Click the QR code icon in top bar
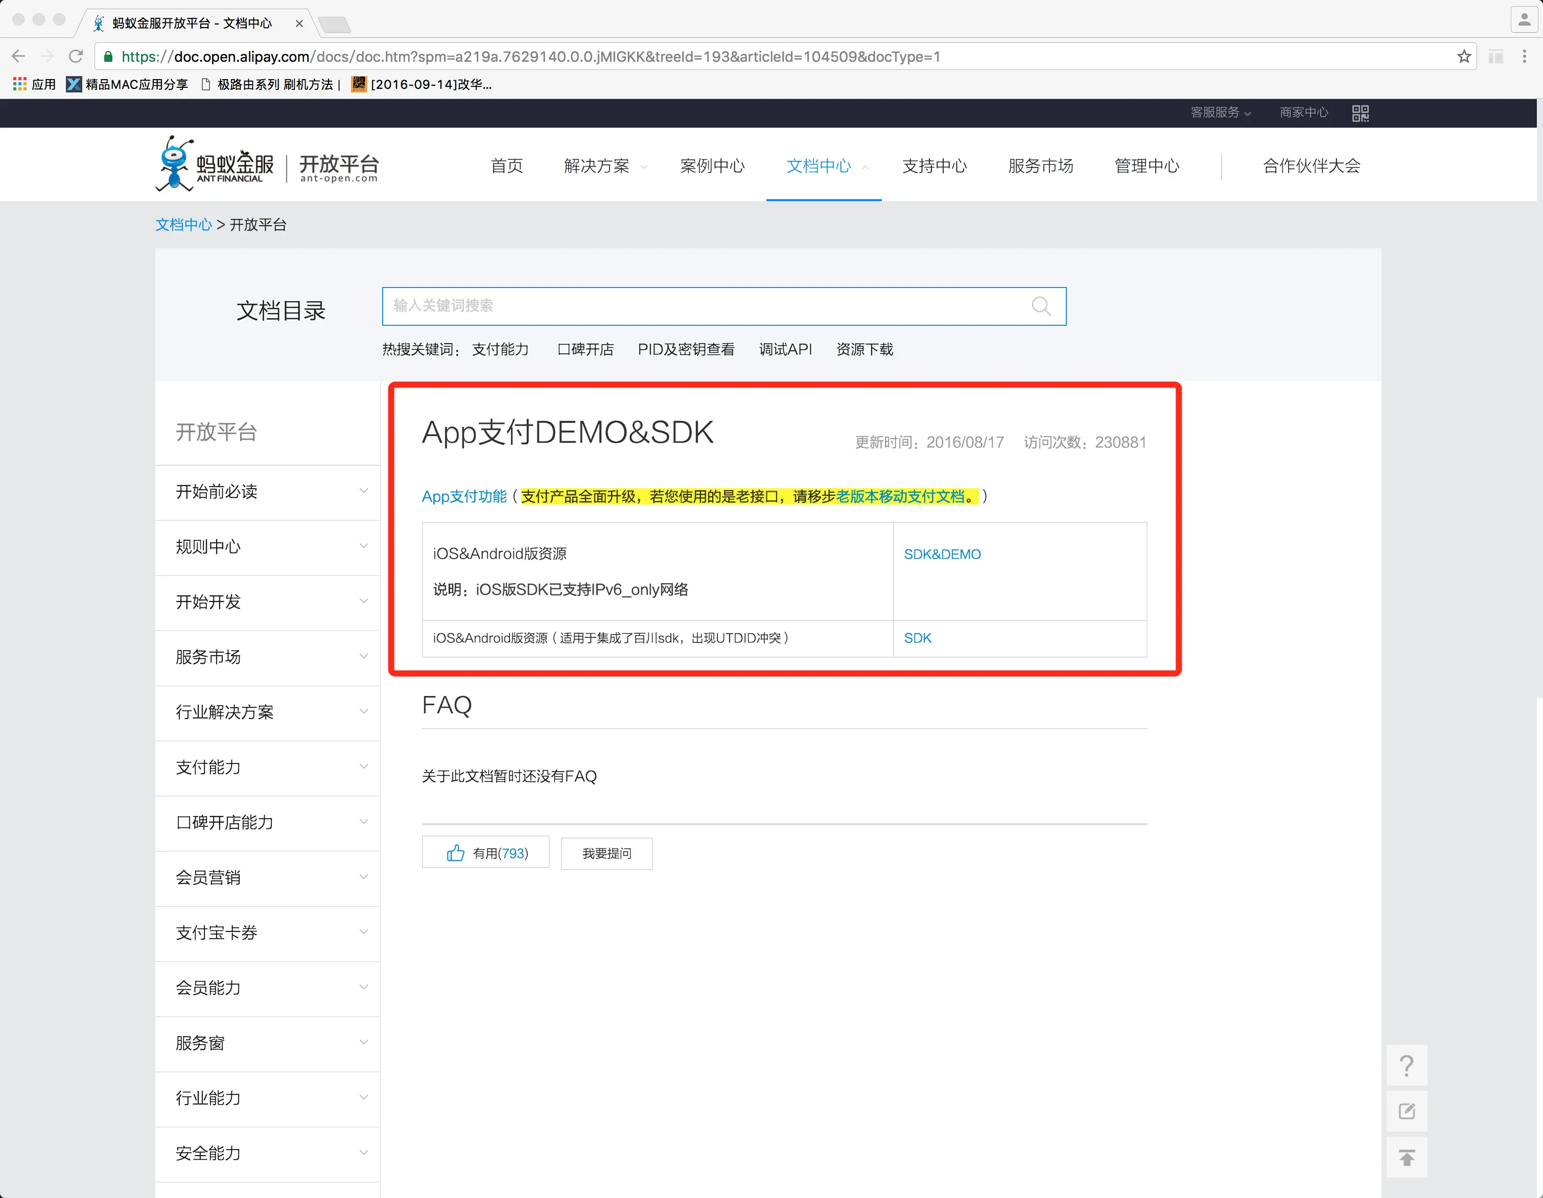Screen dimensions: 1543x1198 tap(1360, 113)
